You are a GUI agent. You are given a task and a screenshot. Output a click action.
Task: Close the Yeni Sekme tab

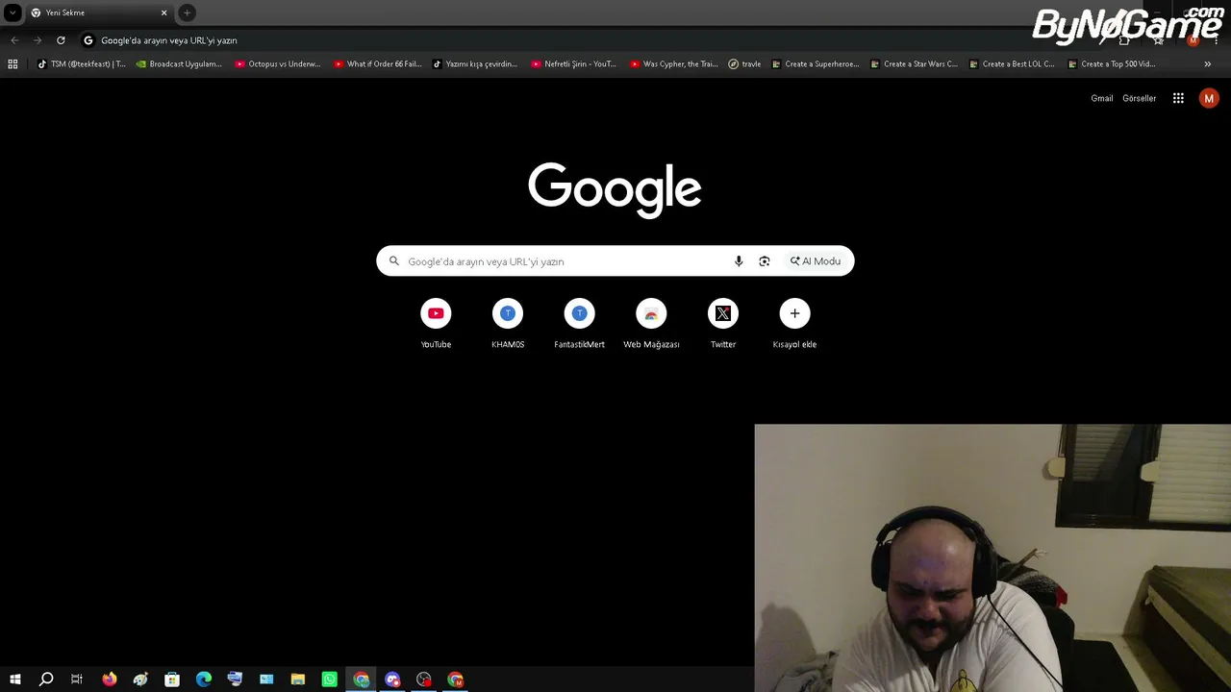pos(163,12)
